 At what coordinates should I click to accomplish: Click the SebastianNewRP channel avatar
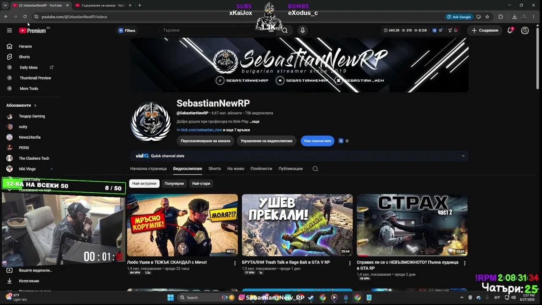pos(151,121)
